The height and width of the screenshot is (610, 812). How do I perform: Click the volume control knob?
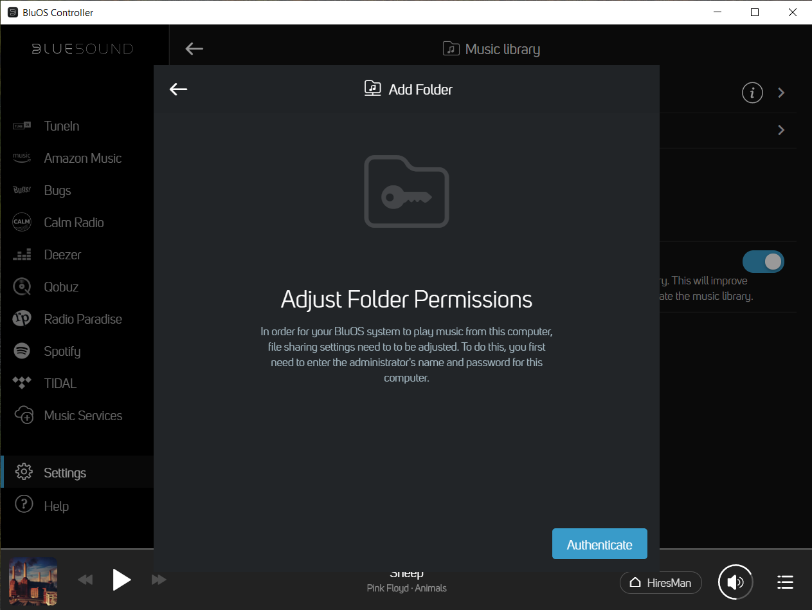[735, 582]
